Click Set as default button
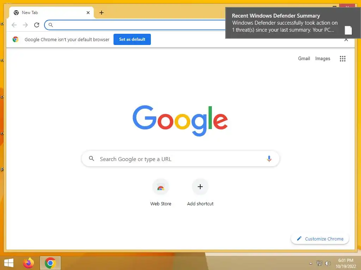The image size is (361, 270). coord(132,39)
